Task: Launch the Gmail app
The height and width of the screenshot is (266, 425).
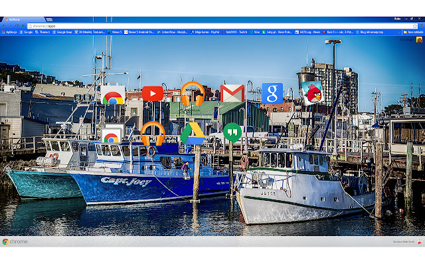Action: [x=232, y=93]
